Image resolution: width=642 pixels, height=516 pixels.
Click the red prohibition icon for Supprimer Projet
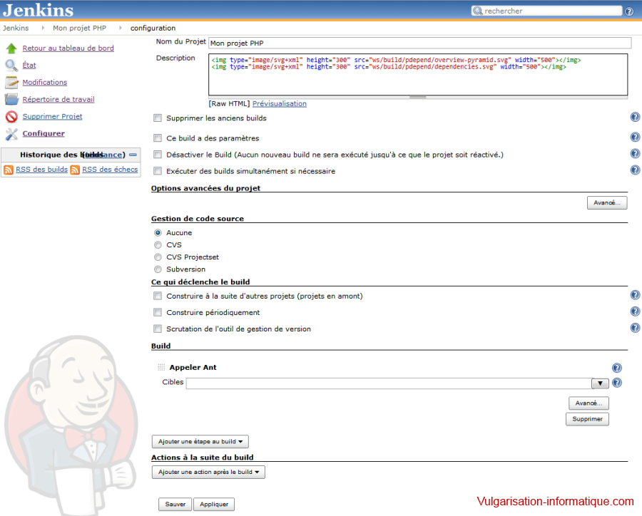point(11,117)
